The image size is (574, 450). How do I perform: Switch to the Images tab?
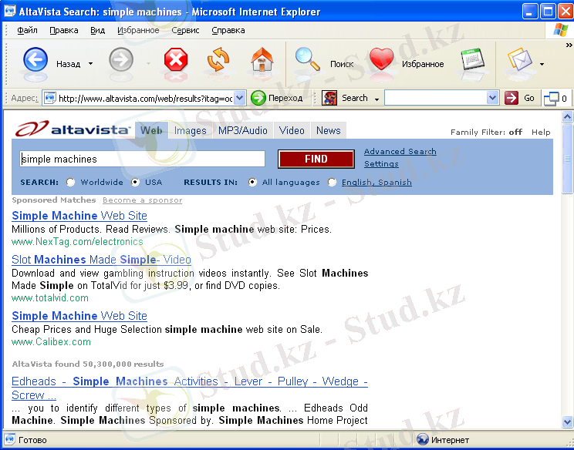190,130
